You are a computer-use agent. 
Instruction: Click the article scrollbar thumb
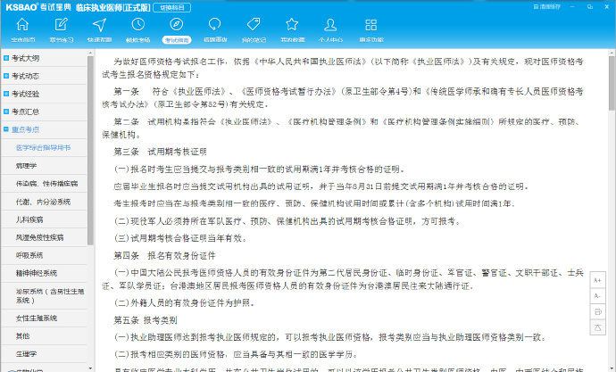tap(612, 83)
